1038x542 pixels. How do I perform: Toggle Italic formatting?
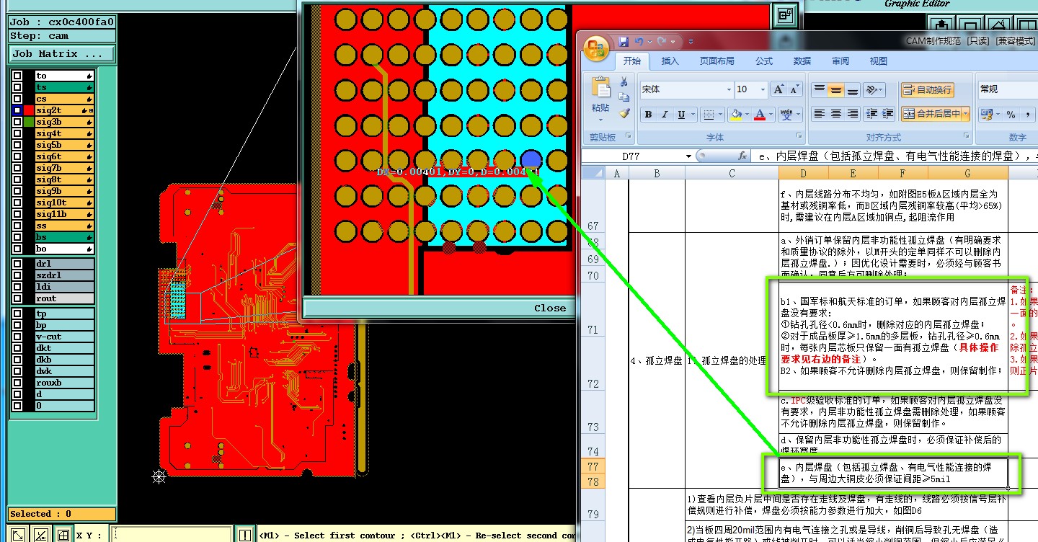pyautogui.click(x=665, y=114)
